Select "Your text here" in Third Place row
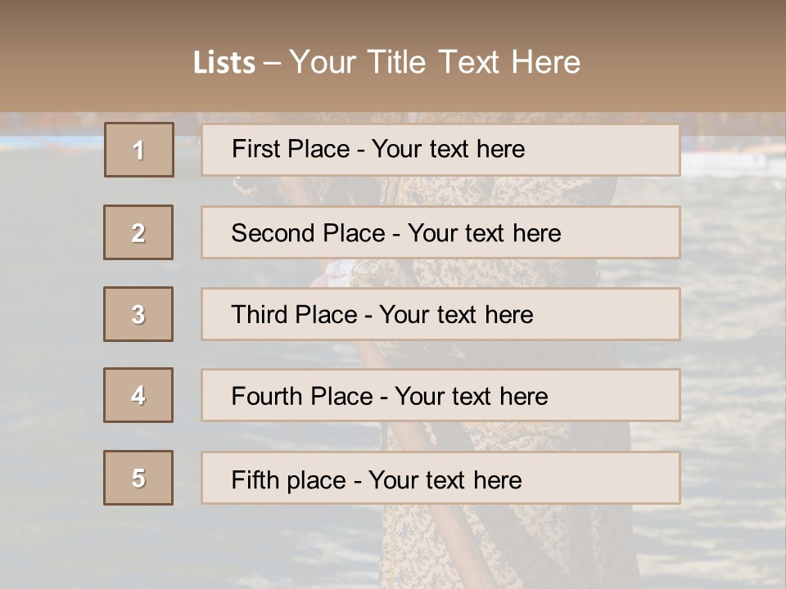This screenshot has width=786, height=589. [x=456, y=315]
